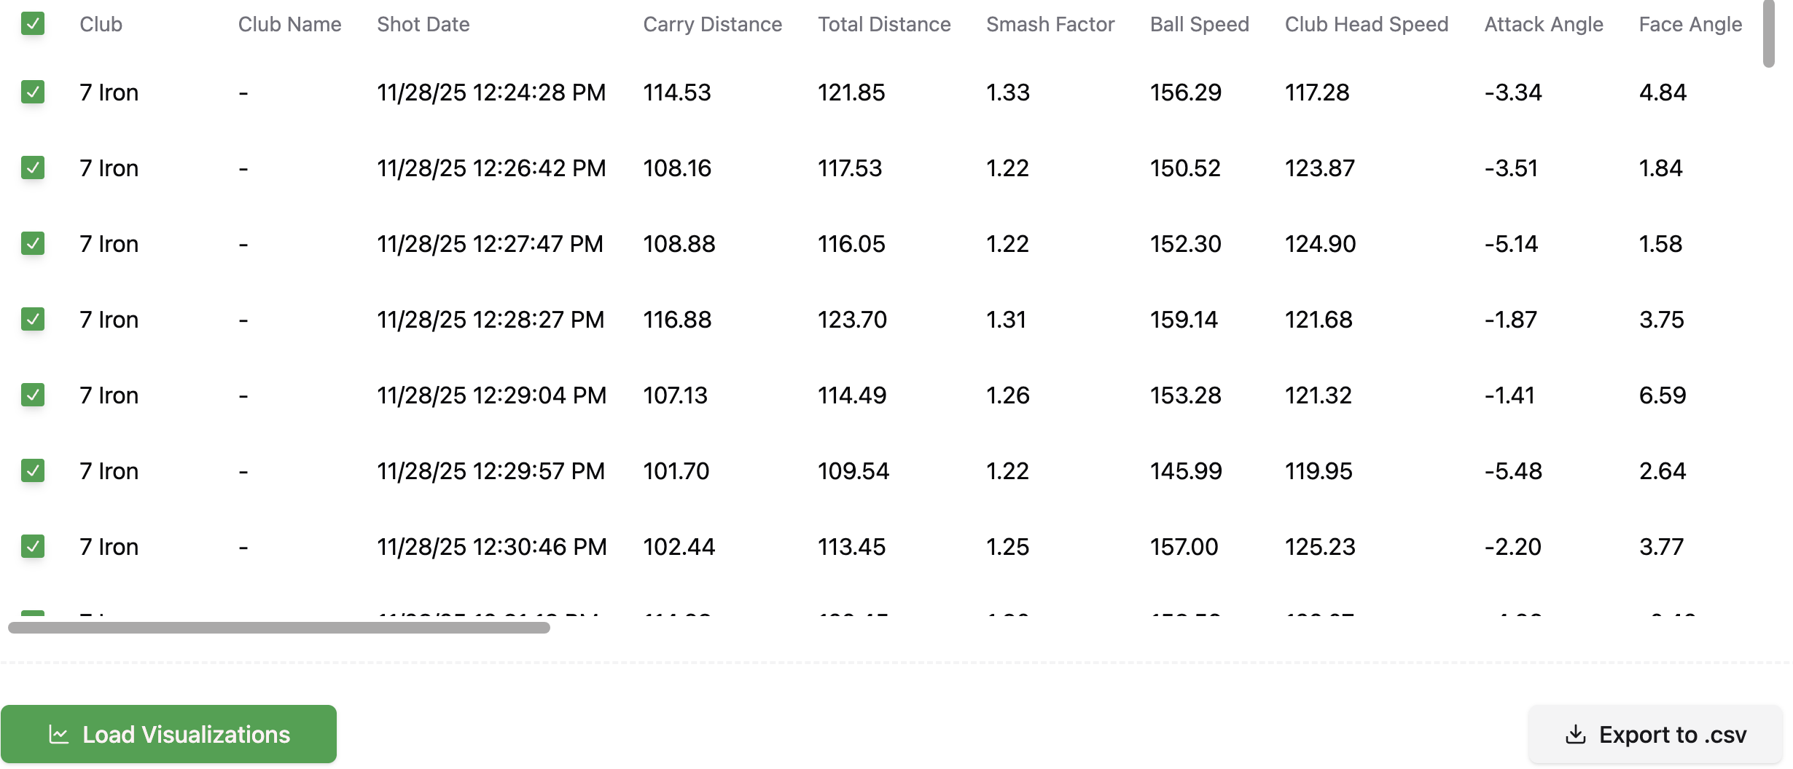This screenshot has width=1793, height=769.
Task: Toggle checkbox for the 12:28:27 PM shot
Action: pyautogui.click(x=33, y=320)
